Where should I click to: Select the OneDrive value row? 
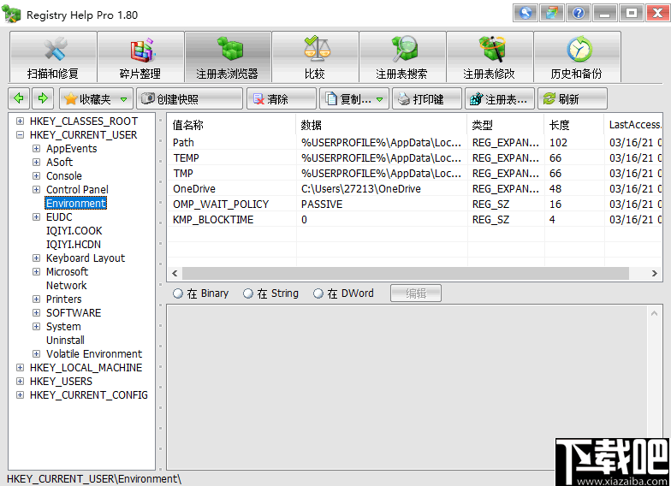pos(414,188)
